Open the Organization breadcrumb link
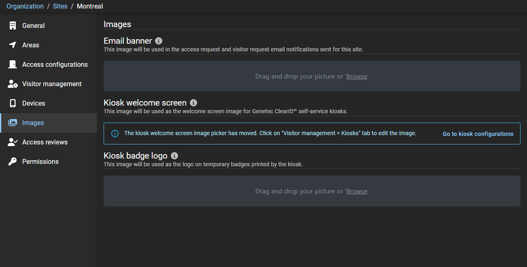 pyautogui.click(x=25, y=6)
